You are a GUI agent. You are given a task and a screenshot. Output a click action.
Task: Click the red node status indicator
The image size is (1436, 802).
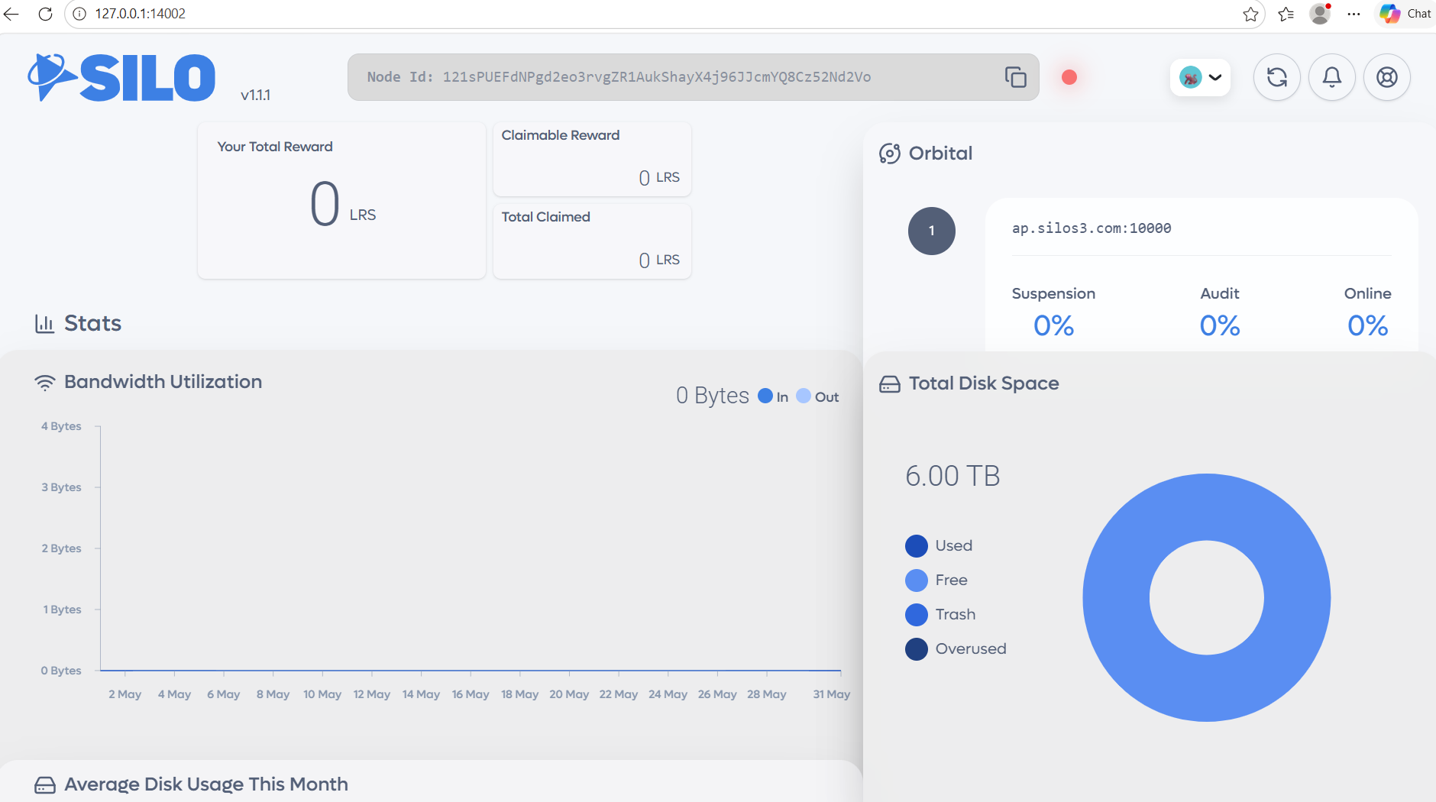[x=1069, y=77]
